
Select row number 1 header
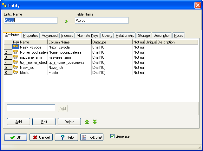click(8, 47)
